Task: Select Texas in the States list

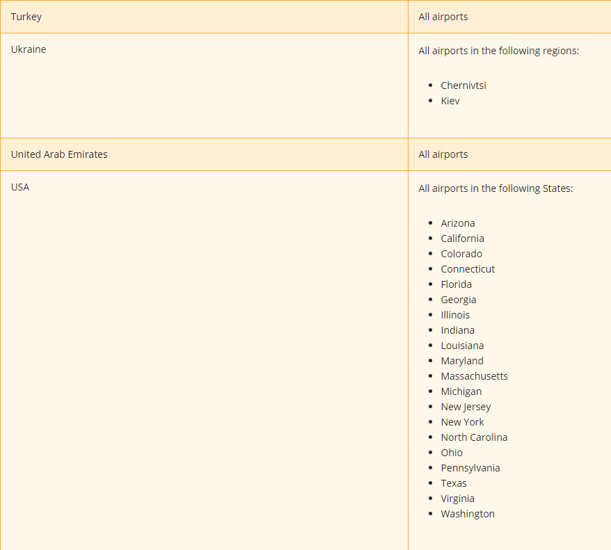Action: tap(454, 483)
